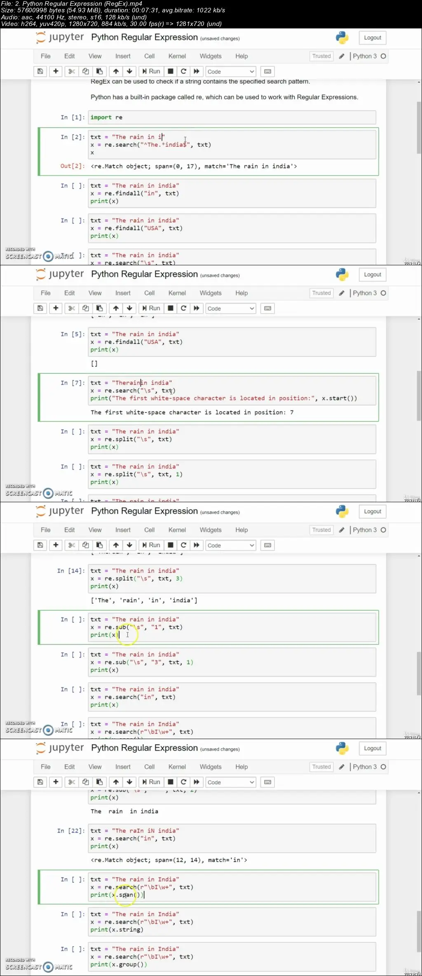Screen dimensions: 422x976
Task: Save notebook icon in the third frame
Action: pyautogui.click(x=40, y=545)
